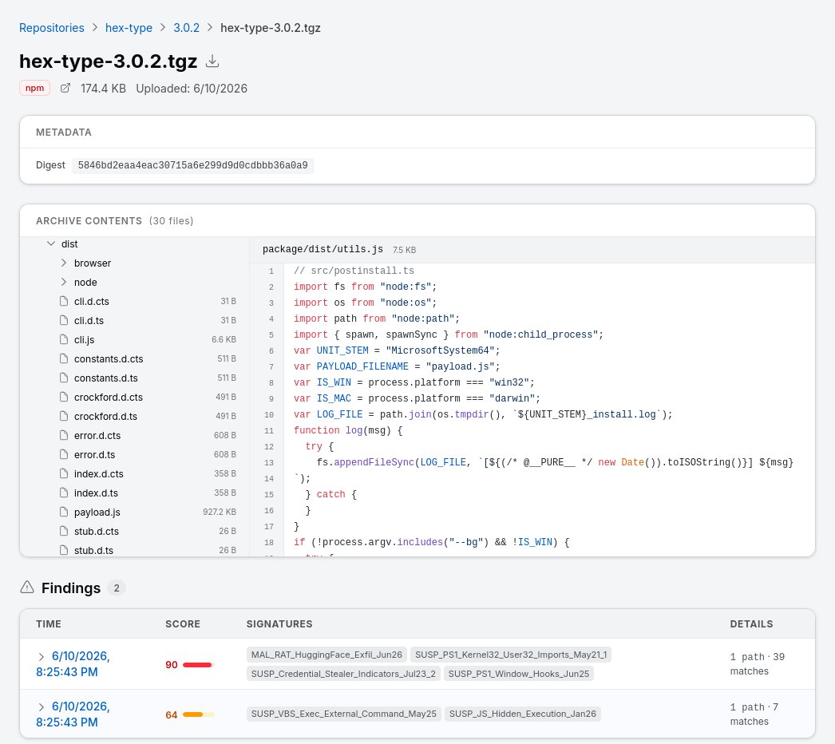Click the package/dist/utils.js file path header
This screenshot has height=744, width=835.
323,249
